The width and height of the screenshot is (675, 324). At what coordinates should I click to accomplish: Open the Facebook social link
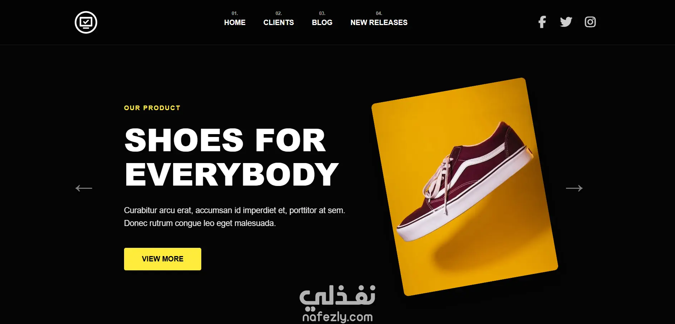[542, 22]
